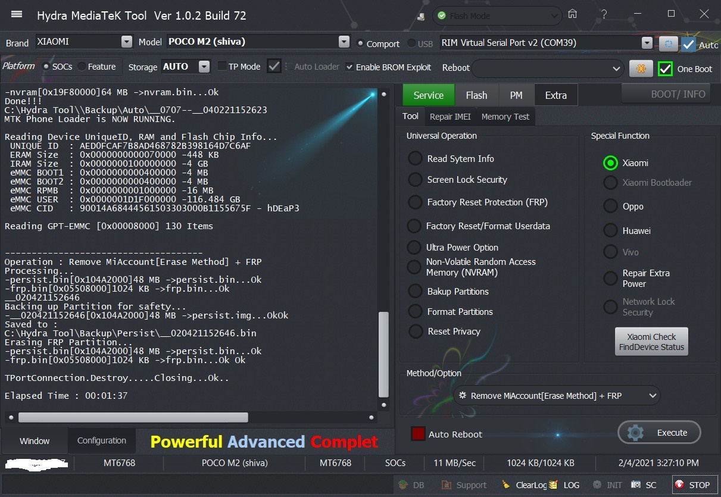This screenshot has height=497, width=721.
Task: Open the Extra tab
Action: [556, 95]
